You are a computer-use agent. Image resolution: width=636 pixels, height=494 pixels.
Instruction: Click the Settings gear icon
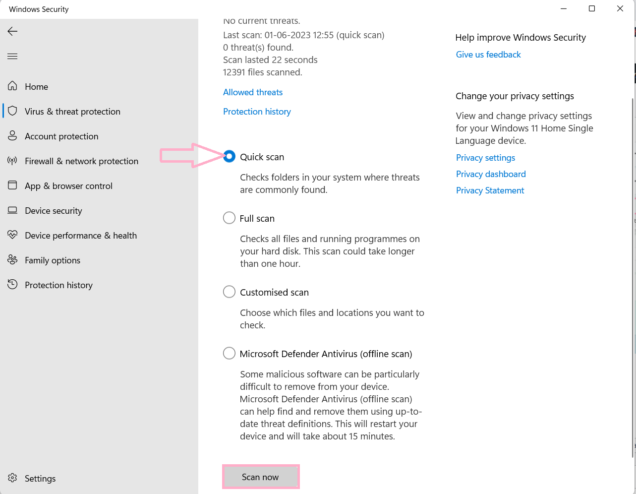pos(13,478)
